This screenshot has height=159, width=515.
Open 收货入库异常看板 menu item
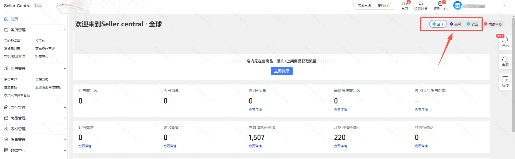pyautogui.click(x=17, y=95)
